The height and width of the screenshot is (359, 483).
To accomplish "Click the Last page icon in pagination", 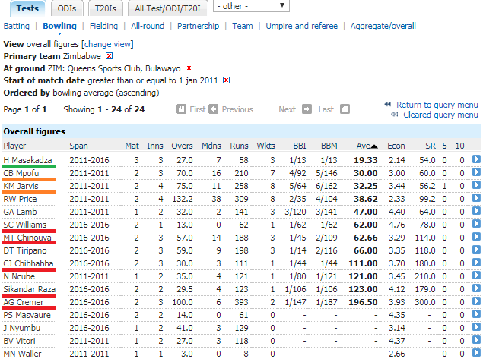I will 345,109.
